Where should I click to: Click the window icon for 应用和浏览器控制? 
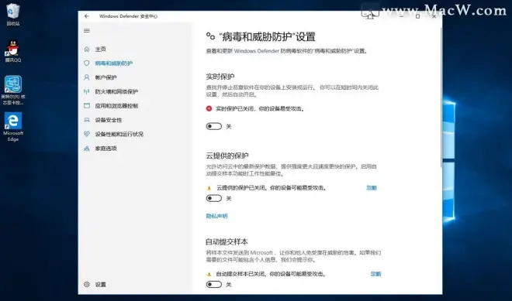tap(87, 106)
